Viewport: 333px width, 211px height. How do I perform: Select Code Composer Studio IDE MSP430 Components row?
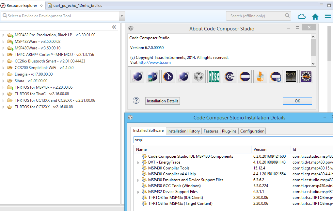tap(234, 156)
